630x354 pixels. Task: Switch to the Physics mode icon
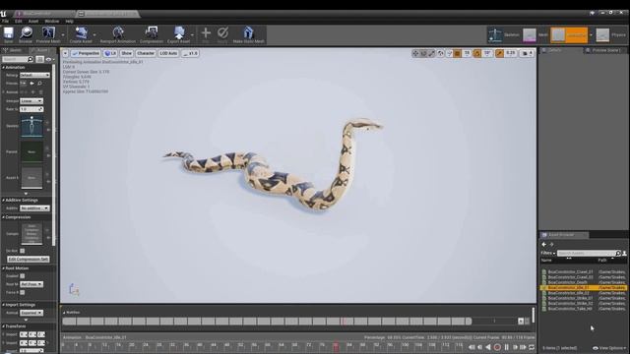coord(602,35)
